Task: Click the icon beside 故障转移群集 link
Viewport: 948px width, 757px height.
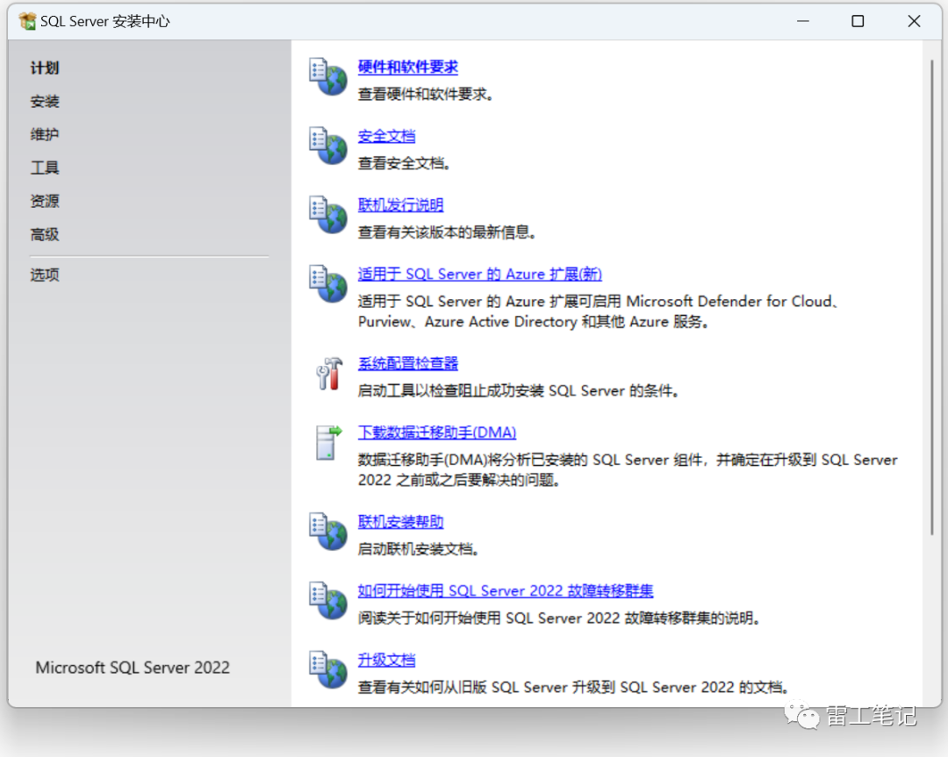Action: click(328, 601)
